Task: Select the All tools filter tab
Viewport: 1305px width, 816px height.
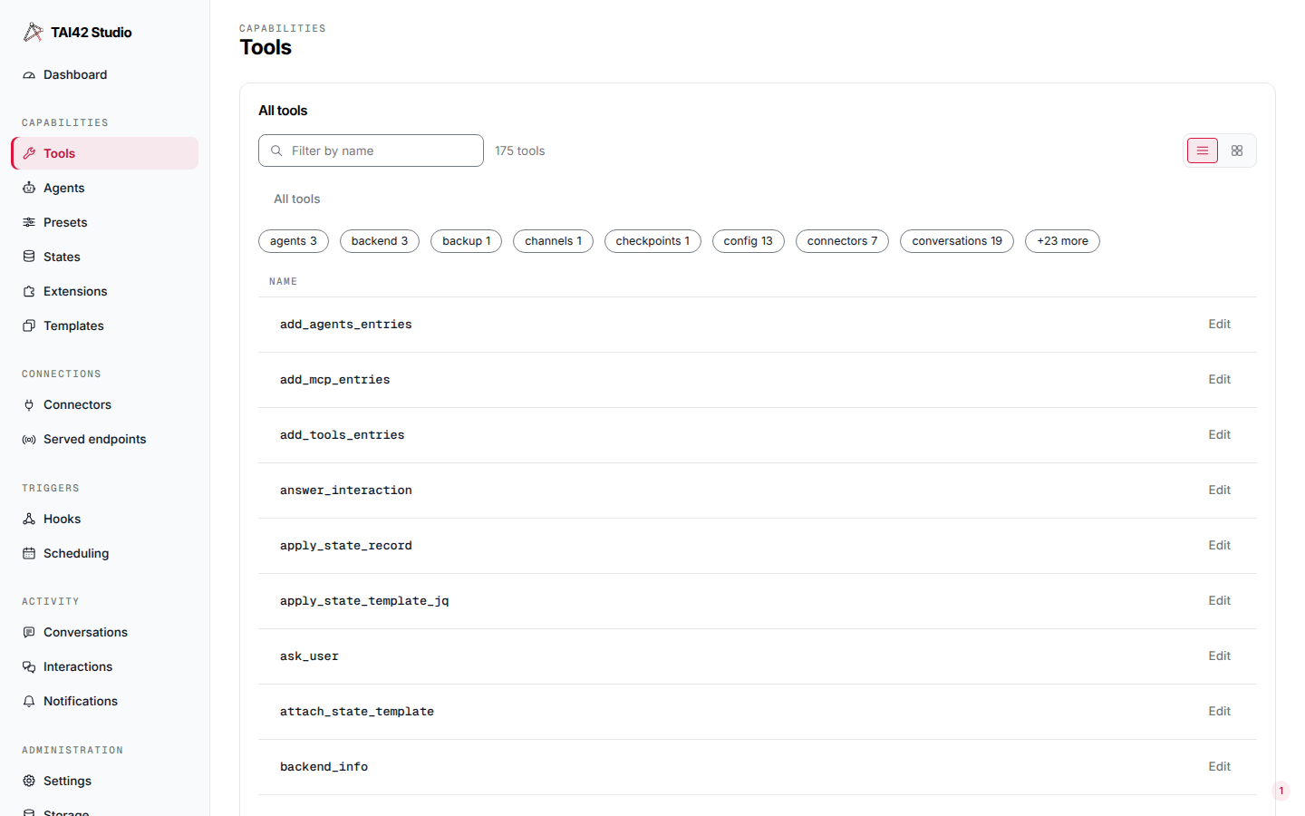Action: pos(297,199)
